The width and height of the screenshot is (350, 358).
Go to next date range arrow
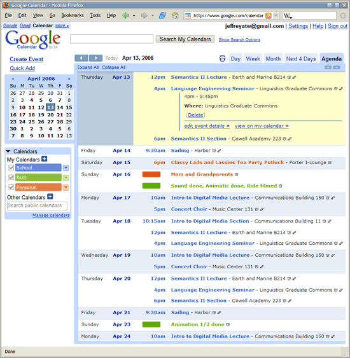point(95,58)
